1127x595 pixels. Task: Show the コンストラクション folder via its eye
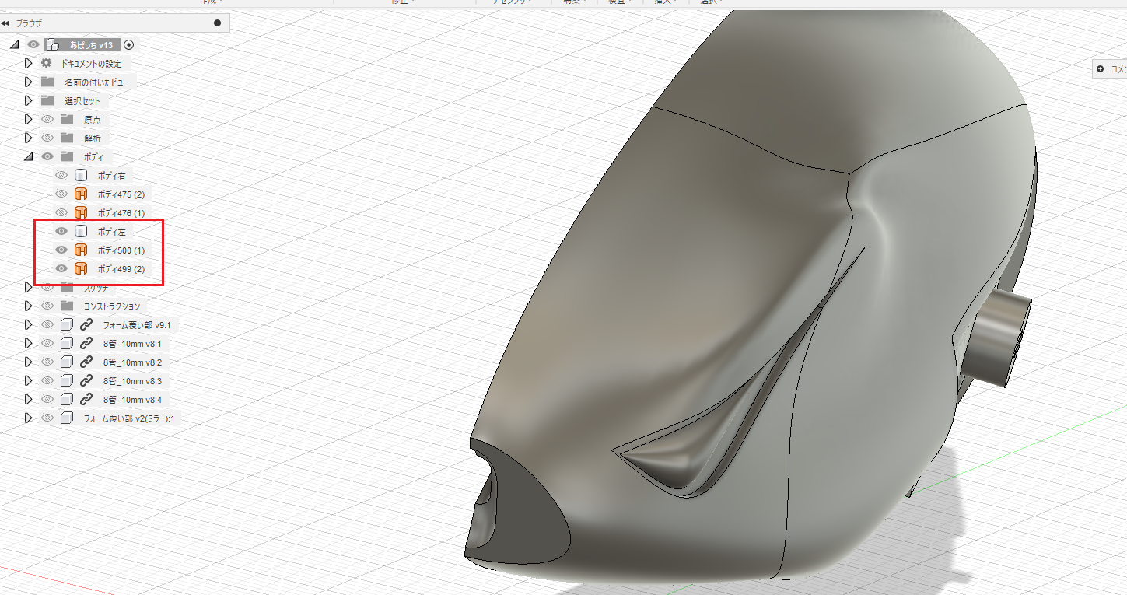pyautogui.click(x=47, y=306)
